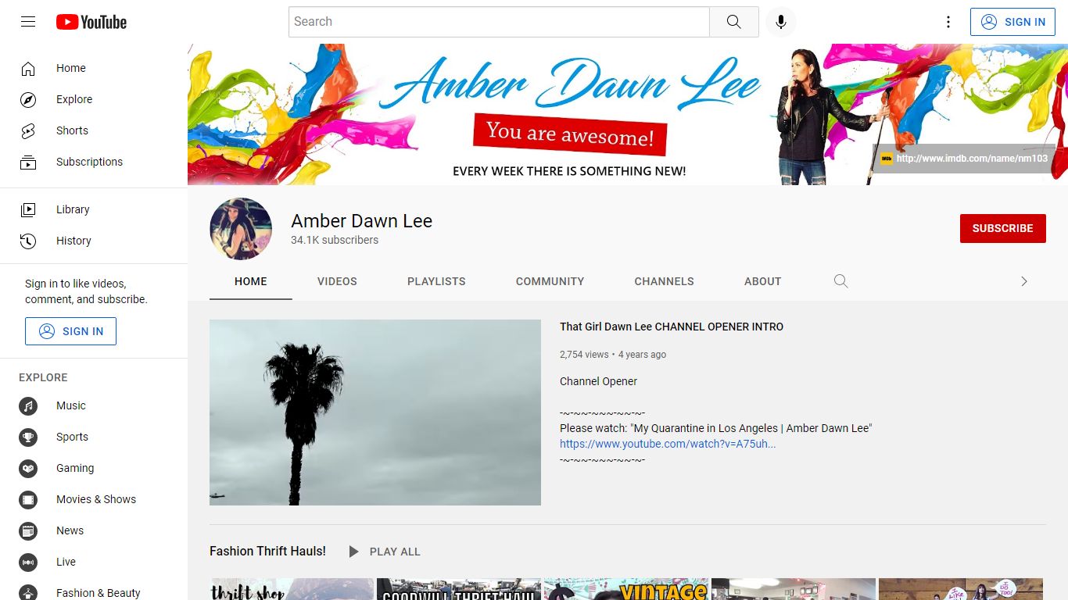1068x600 pixels.
Task: Click '34.1K subscribers' text
Action: [335, 240]
